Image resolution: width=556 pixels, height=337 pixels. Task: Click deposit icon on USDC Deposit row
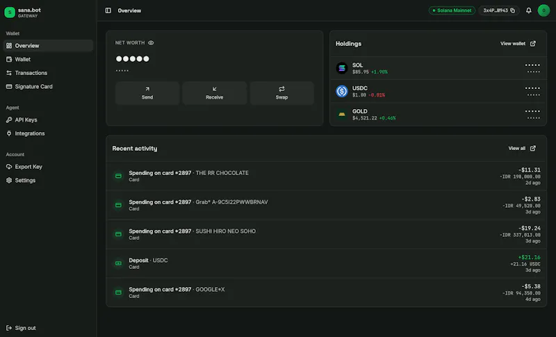[x=118, y=263]
